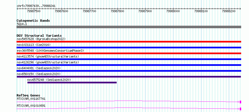Open gene label MTX3|NM_001167741
This screenshot has width=249, height=112.
pyautogui.click(x=31, y=99)
